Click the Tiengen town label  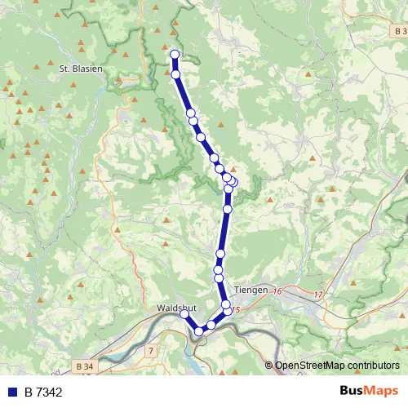tap(251, 290)
